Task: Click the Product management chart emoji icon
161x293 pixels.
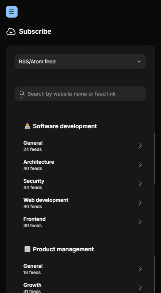Action: [x=27, y=249]
